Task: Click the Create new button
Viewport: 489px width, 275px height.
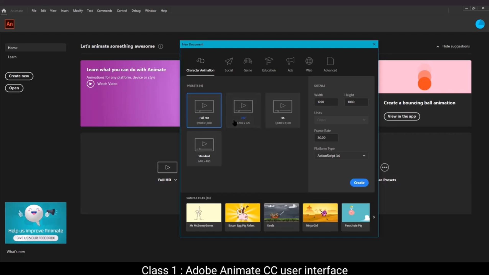Action: click(19, 76)
